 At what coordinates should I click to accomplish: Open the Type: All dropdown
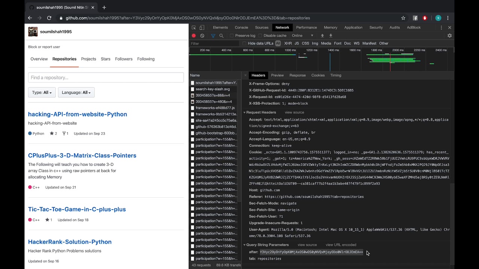point(42,93)
